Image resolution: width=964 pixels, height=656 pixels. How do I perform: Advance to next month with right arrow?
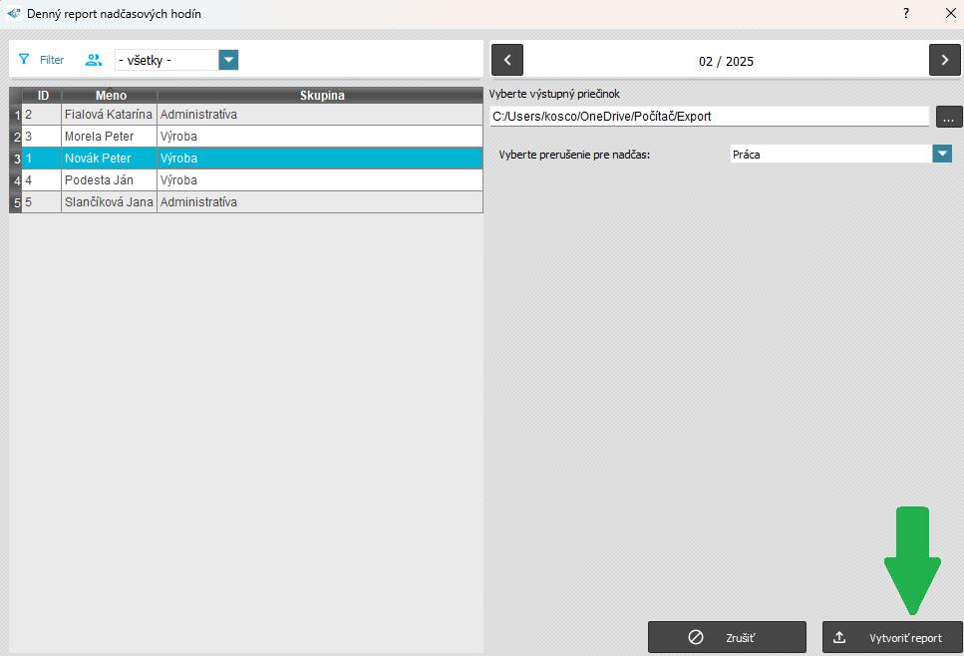(944, 60)
